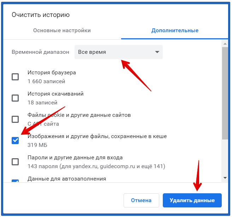Click the Временной диапазон label
Viewport: 232px width, 217px height.
(x=40, y=52)
